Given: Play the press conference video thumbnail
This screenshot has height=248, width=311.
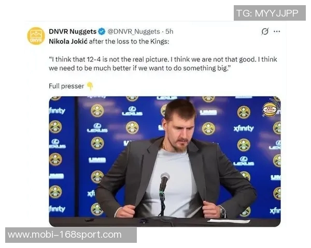Looking at the screenshot, I should point(165,161).
